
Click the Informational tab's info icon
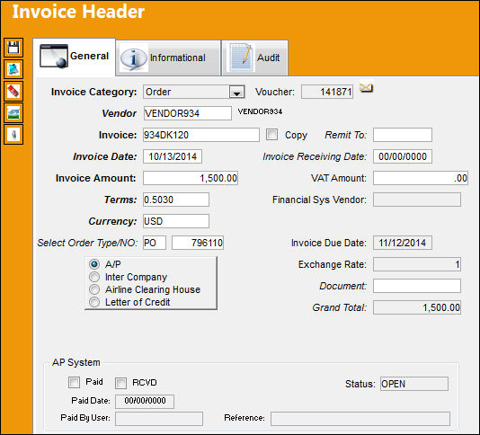pos(133,58)
